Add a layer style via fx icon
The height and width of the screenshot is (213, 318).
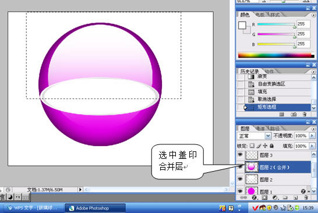point(255,197)
